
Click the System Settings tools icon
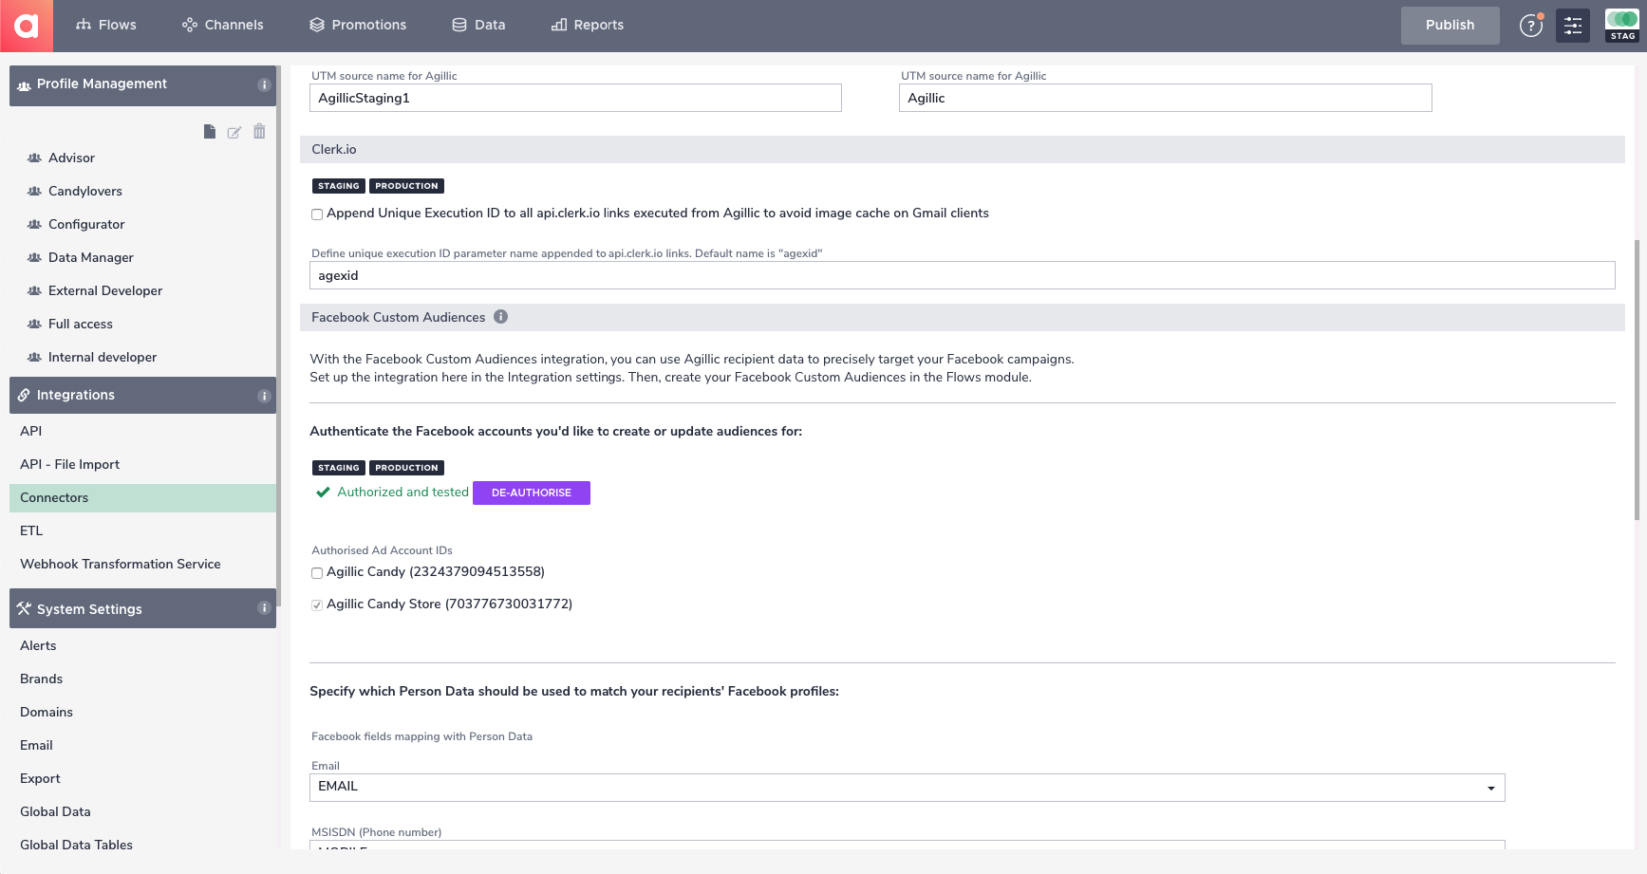tap(24, 608)
